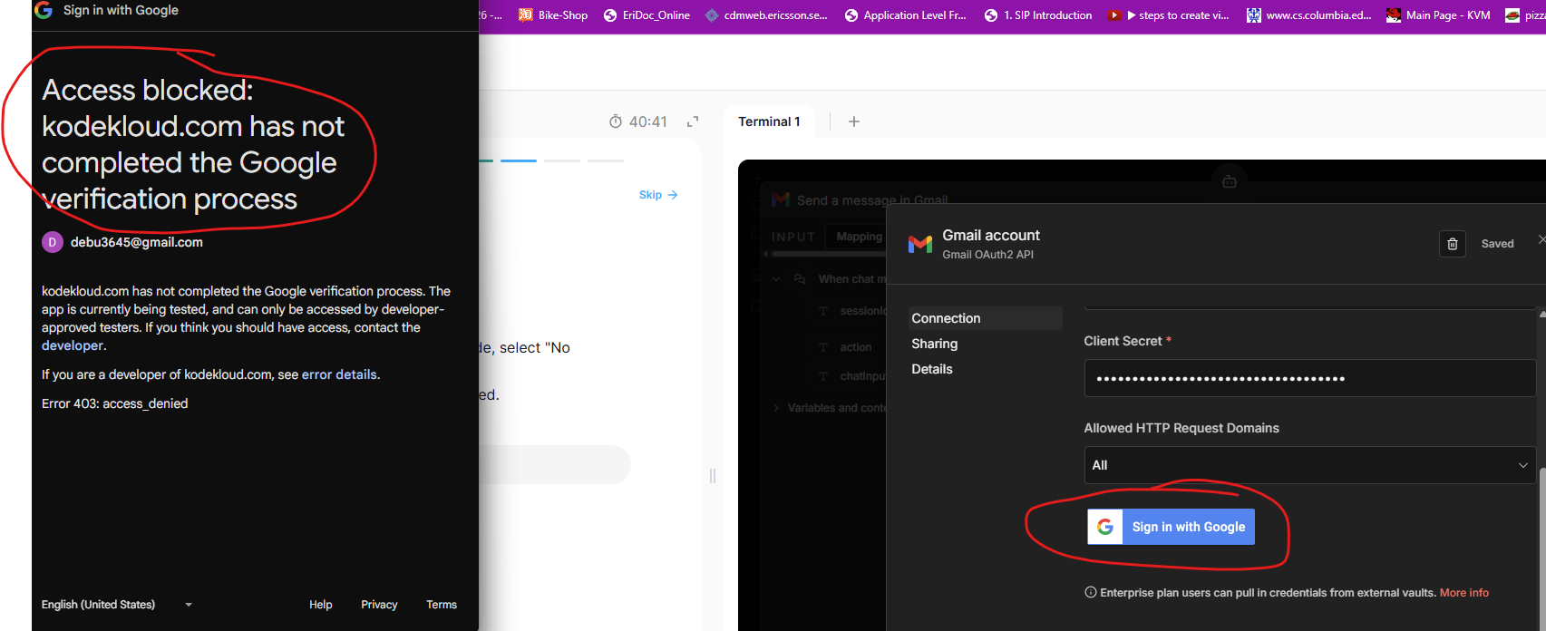Open the Application Level Fr... bookmark
Screen dimensions: 1546x631
pos(905,15)
